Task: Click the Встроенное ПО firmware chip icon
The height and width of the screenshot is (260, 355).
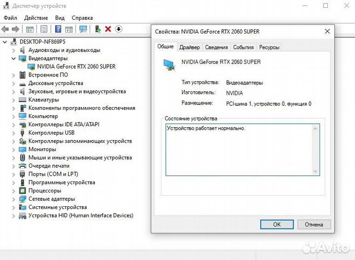Action: pyautogui.click(x=22, y=75)
